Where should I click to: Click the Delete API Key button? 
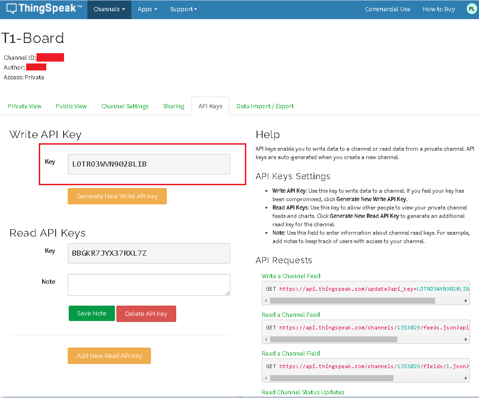[147, 313]
